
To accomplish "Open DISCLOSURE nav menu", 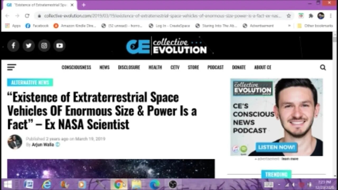I will pos(129,68).
